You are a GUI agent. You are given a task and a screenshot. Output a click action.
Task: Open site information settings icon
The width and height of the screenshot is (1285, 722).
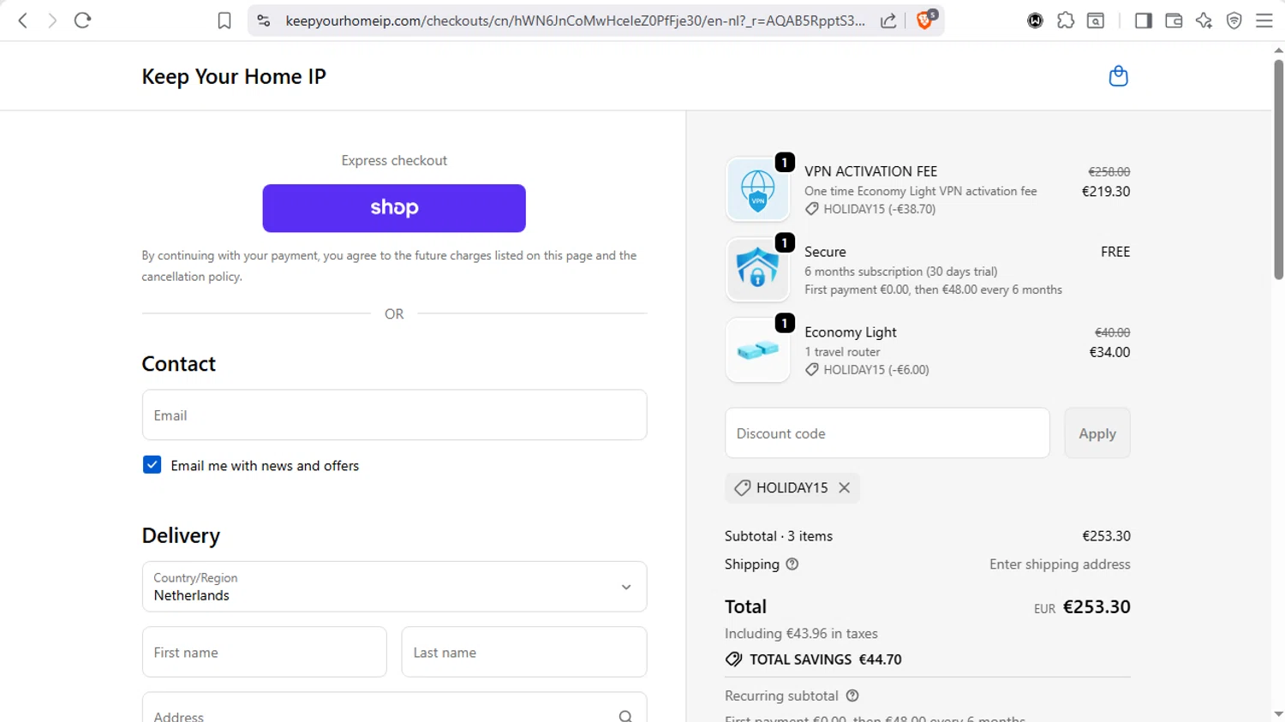(264, 21)
